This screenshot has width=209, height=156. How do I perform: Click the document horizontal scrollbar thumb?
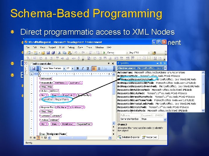[73, 138]
